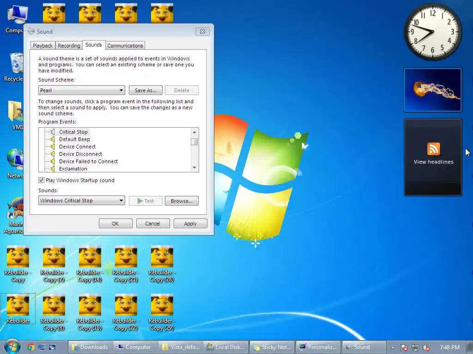The width and height of the screenshot is (473, 354).
Task: Click the network tray icon
Action: pos(415,348)
